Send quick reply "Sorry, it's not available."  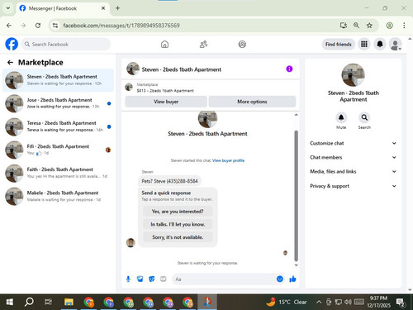pyautogui.click(x=178, y=237)
